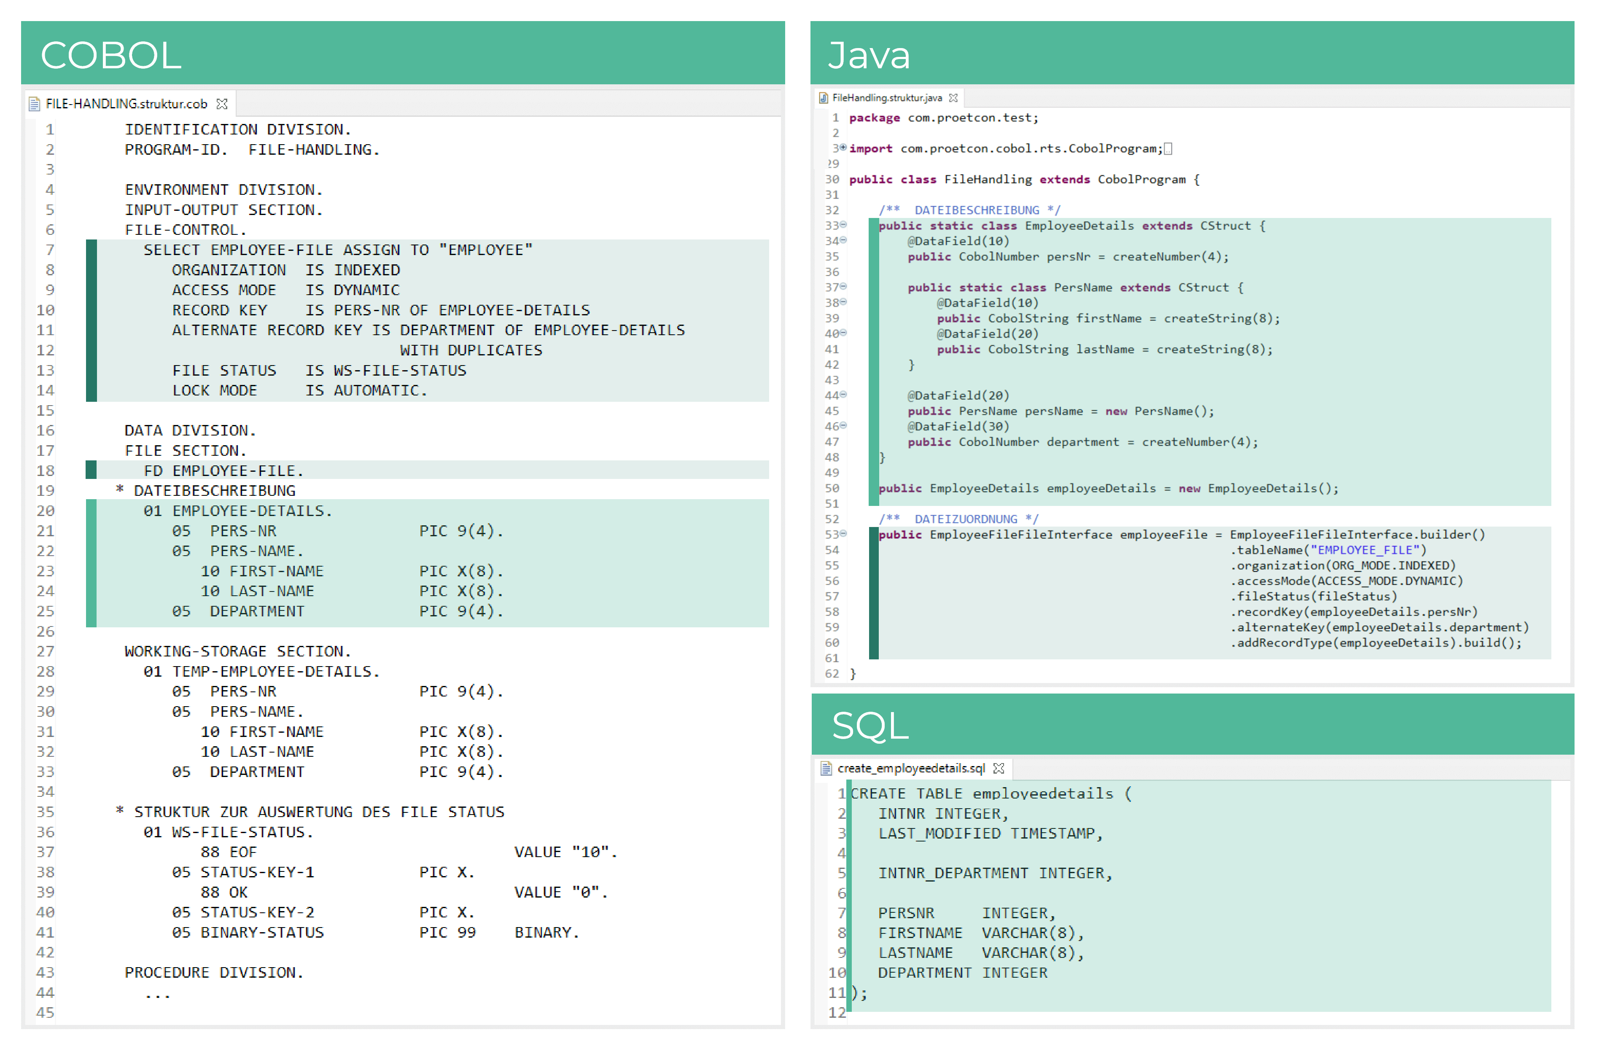Viewport: 1599px width, 1054px height.
Task: Click line number 20 in the COBOL editor
Action: [45, 510]
